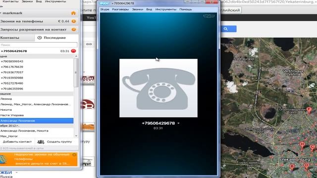This screenshot has width=317, height=178.
Task: Close the orange ad banner in Skype
Action: (74, 155)
